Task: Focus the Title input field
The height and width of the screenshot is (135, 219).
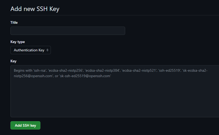Action: pos(68,31)
